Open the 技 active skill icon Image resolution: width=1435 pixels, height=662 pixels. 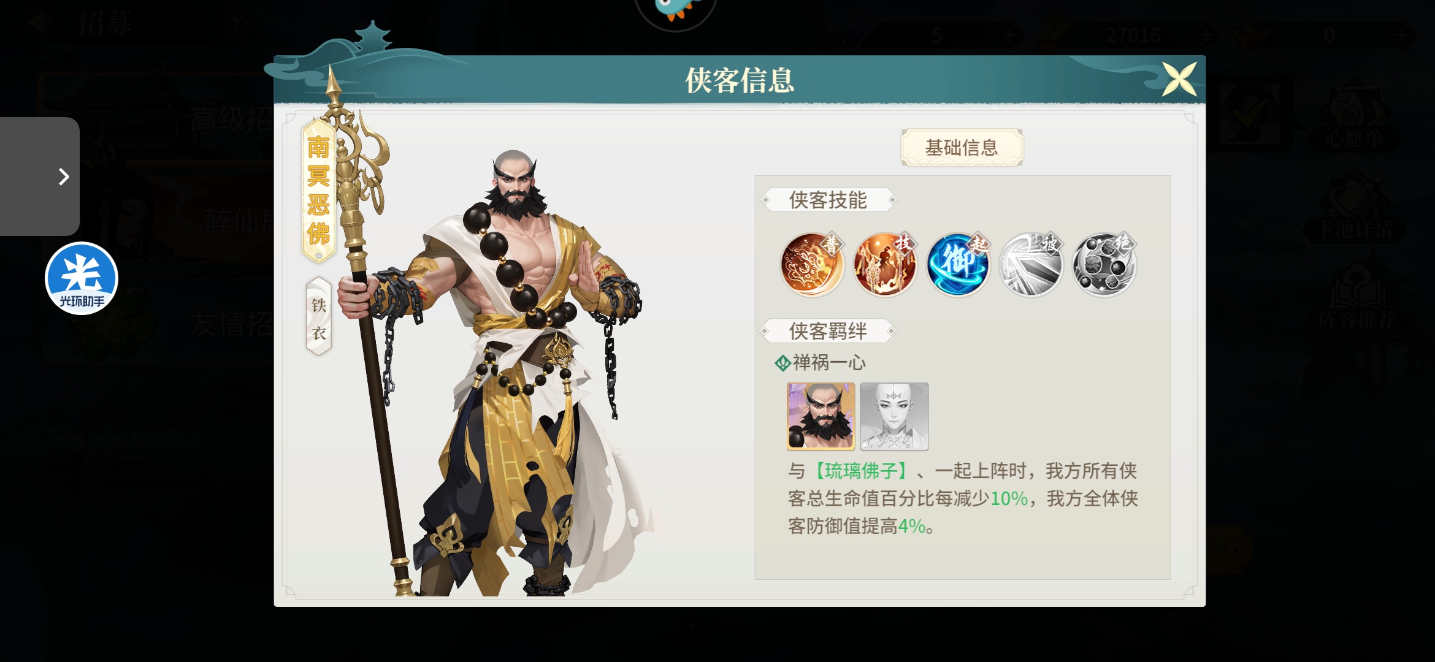pyautogui.click(x=885, y=265)
